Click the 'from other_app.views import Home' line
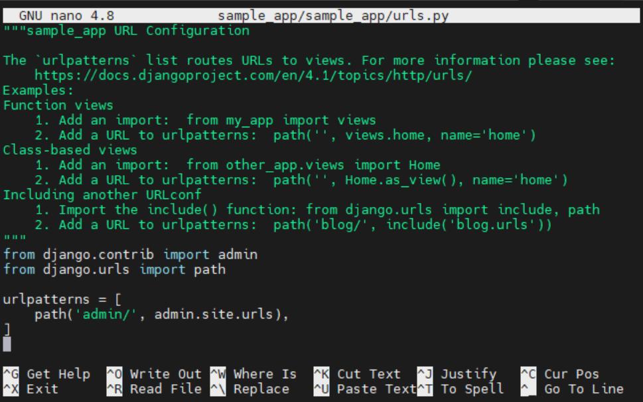Viewport: 643px width, 402px height. click(x=238, y=165)
